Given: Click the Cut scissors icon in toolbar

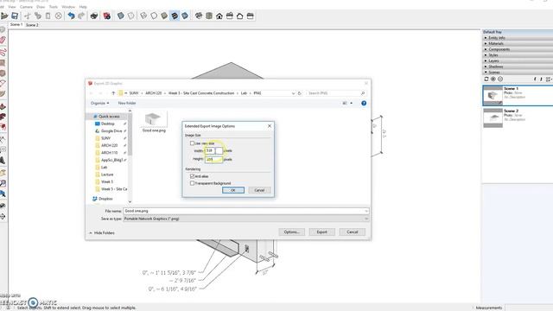Looking at the screenshot, I should 28,16.
